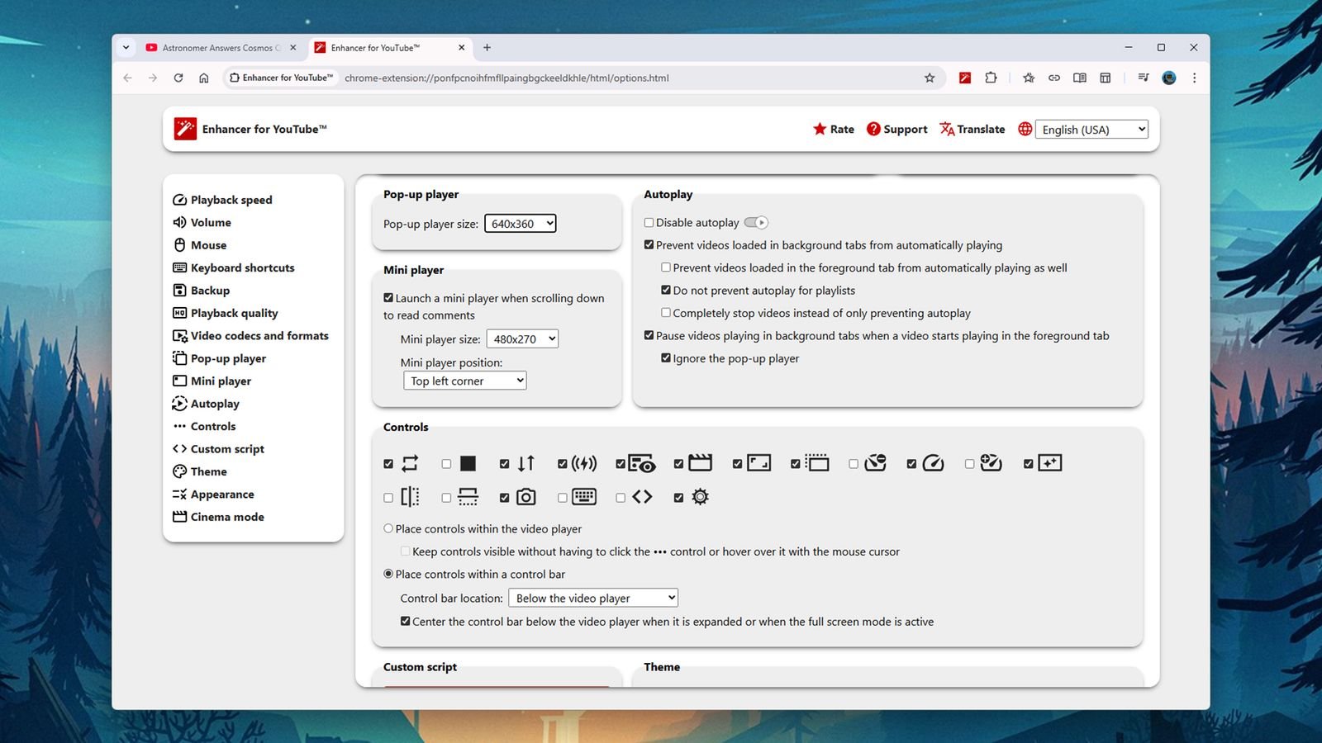Screen dimensions: 1322x743
Task: Open the Chrome extensions puzzle icon
Action: [991, 78]
